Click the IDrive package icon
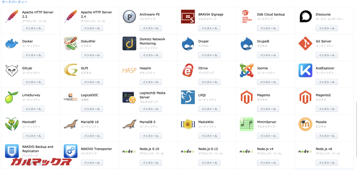 pos(188,70)
